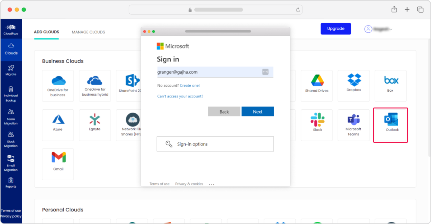Select the highlighted Outlook cloud tile
This screenshot has width=431, height=224.
[390, 125]
